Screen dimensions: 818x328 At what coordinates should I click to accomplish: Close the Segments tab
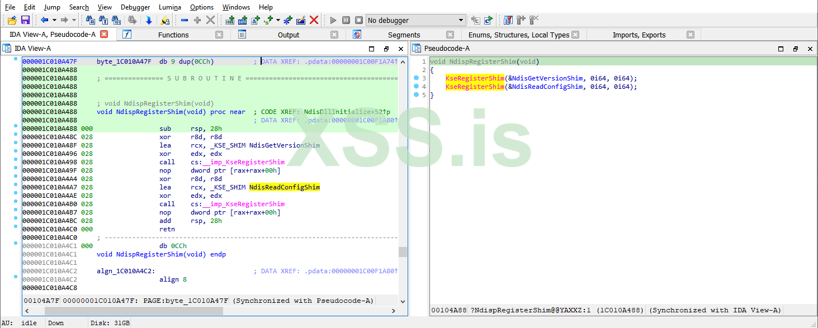pyautogui.click(x=449, y=35)
